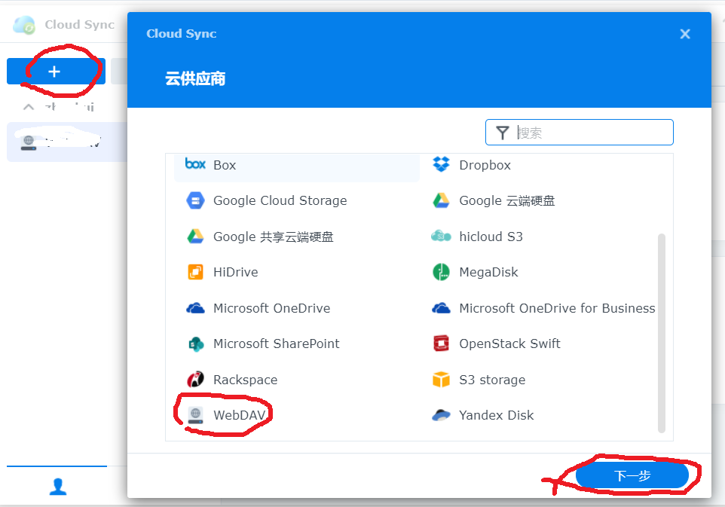This screenshot has width=725, height=507.
Task: Click the 下一步 (Next) button
Action: pos(633,475)
